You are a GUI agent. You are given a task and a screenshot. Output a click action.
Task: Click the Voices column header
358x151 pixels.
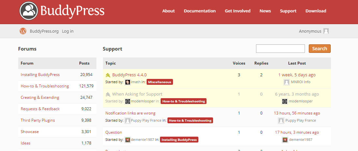click(239, 63)
